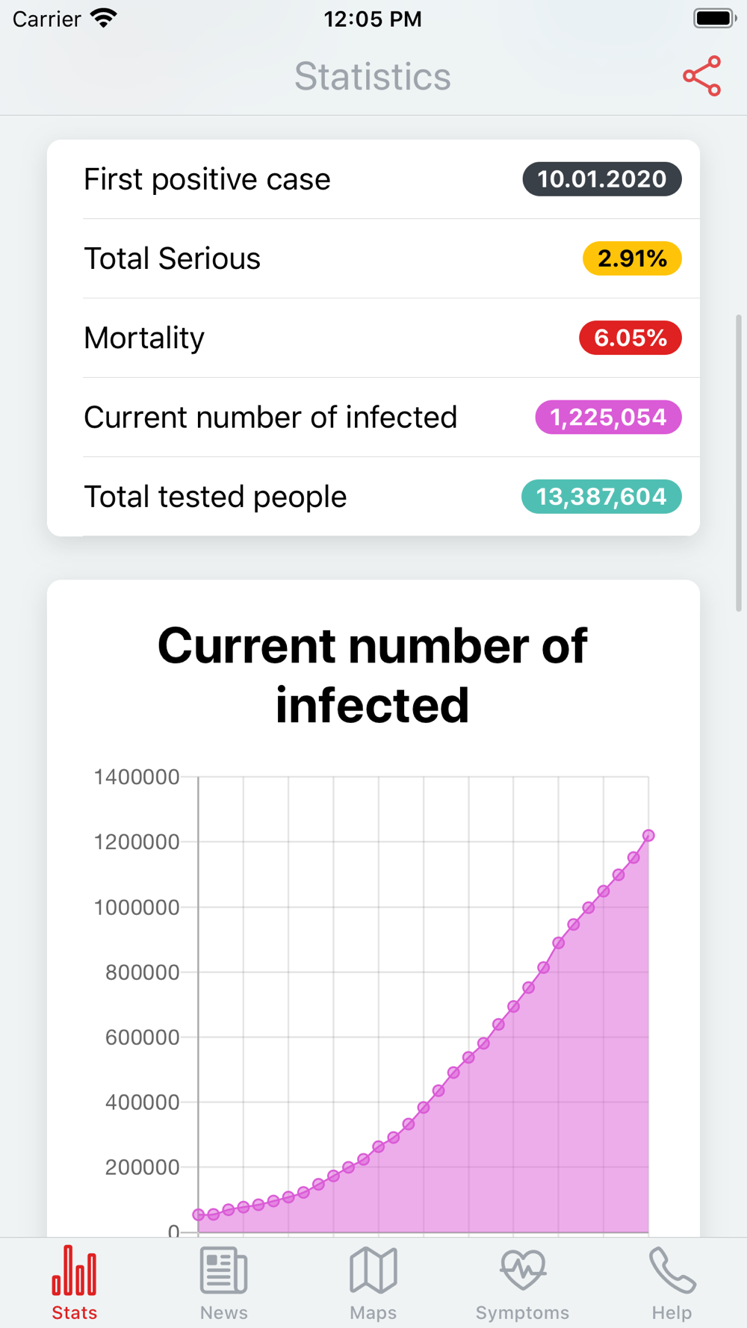The height and width of the screenshot is (1328, 747).
Task: Tap the yellow 2.91% Total Serious badge
Action: [632, 258]
